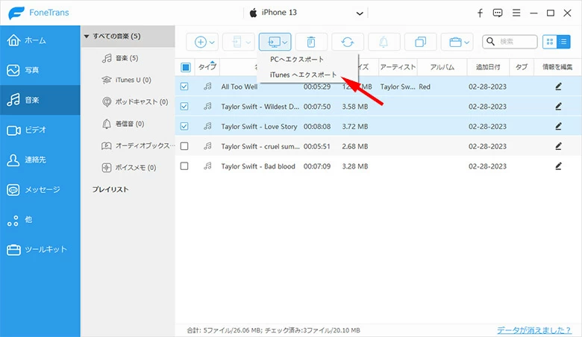
Task: Click the trash delete icon in toolbar
Action: tap(311, 42)
